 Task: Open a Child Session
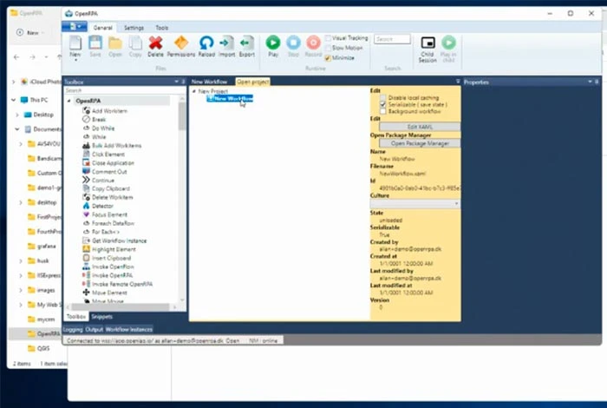(x=428, y=49)
